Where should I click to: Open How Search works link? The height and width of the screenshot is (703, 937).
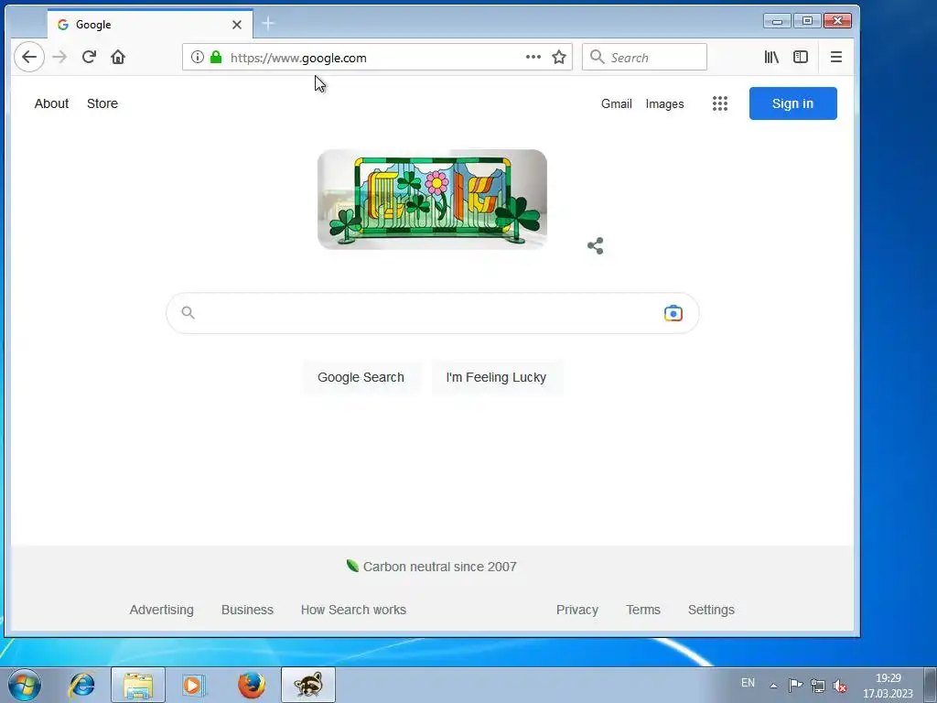[353, 610]
